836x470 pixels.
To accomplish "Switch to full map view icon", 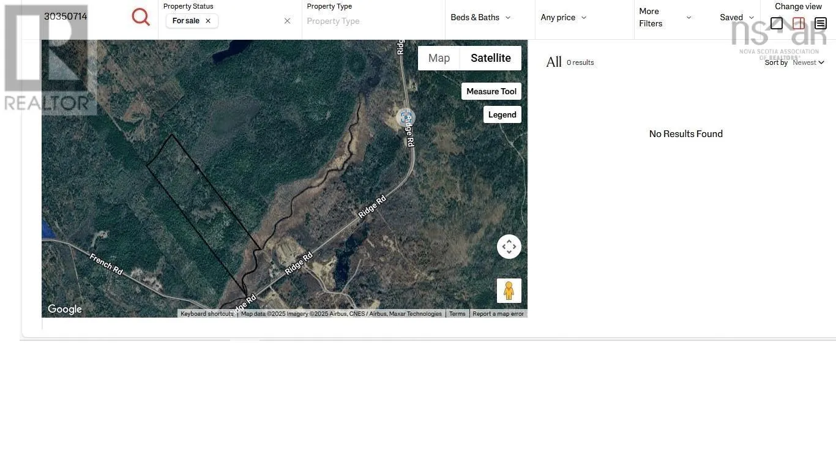I will tap(777, 24).
